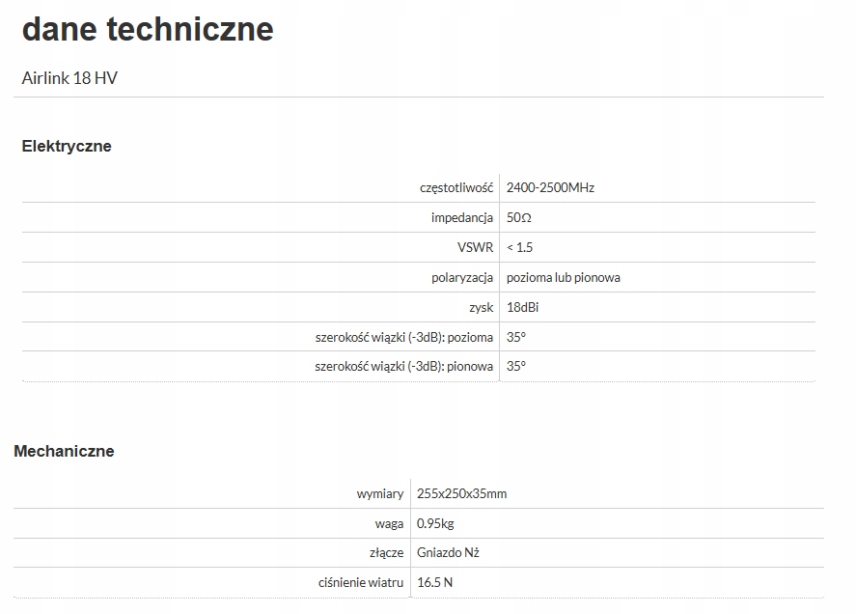Click the impedancja row label
This screenshot has height=614, width=856.
[x=462, y=218]
